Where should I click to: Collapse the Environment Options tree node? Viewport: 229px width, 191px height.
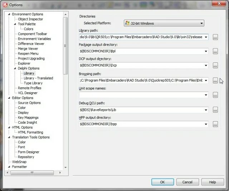coord(9,14)
